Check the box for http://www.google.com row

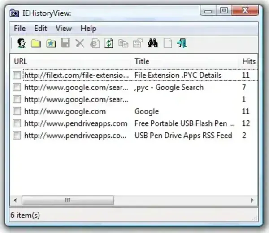point(17,111)
